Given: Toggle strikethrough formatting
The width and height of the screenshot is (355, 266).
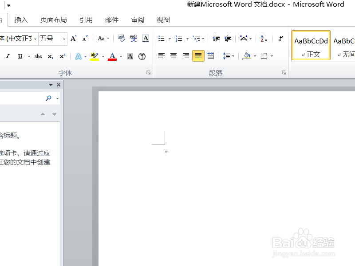Looking at the screenshot, I should (38, 56).
